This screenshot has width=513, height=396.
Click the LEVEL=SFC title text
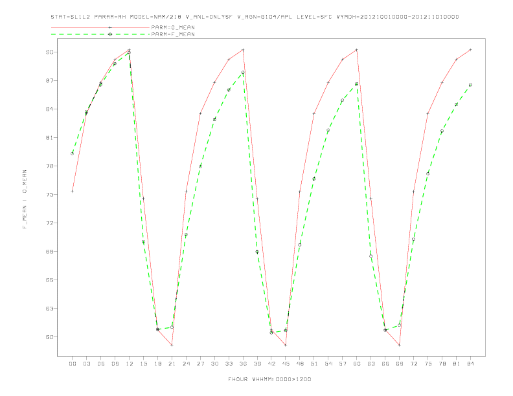tap(314, 17)
